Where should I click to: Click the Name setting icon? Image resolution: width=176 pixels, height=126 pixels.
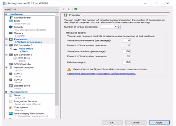[x=11, y=95]
